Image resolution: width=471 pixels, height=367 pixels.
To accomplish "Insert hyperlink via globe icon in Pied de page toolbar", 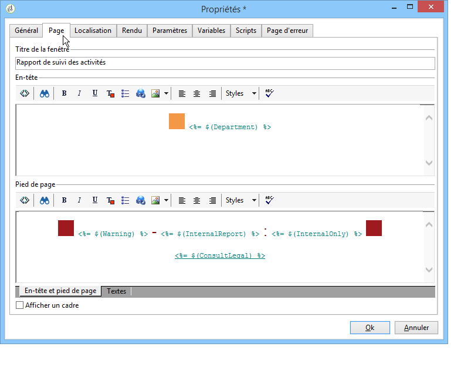I will tap(141, 200).
